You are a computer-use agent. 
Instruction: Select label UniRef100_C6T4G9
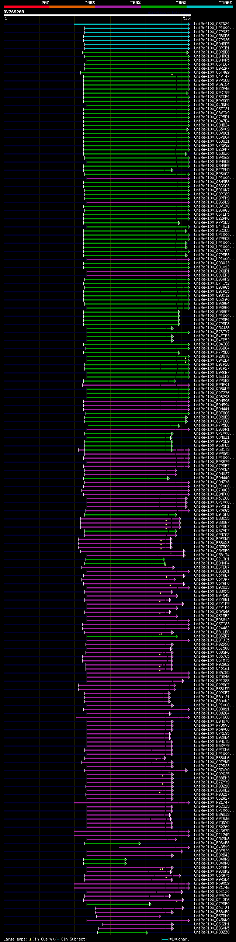(x=212, y=73)
